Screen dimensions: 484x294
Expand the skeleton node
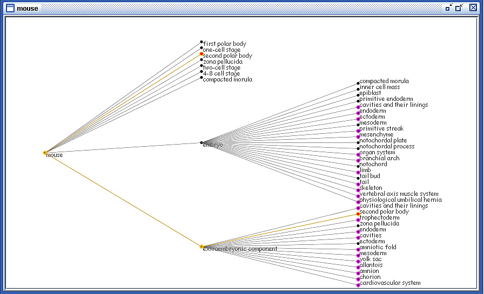358,190
